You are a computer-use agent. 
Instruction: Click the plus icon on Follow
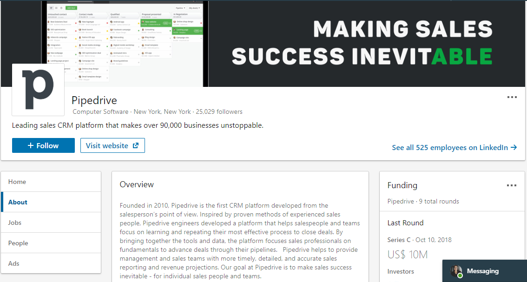click(x=31, y=145)
